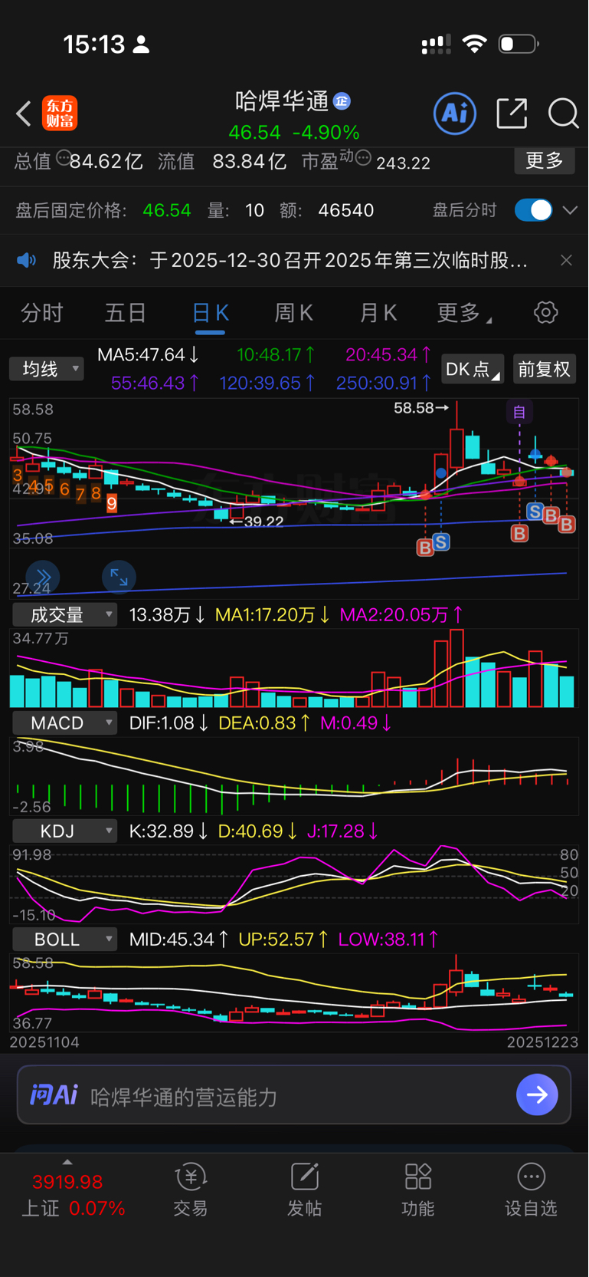Tap the back arrow icon
Image resolution: width=589 pixels, height=1277 pixels.
24,114
